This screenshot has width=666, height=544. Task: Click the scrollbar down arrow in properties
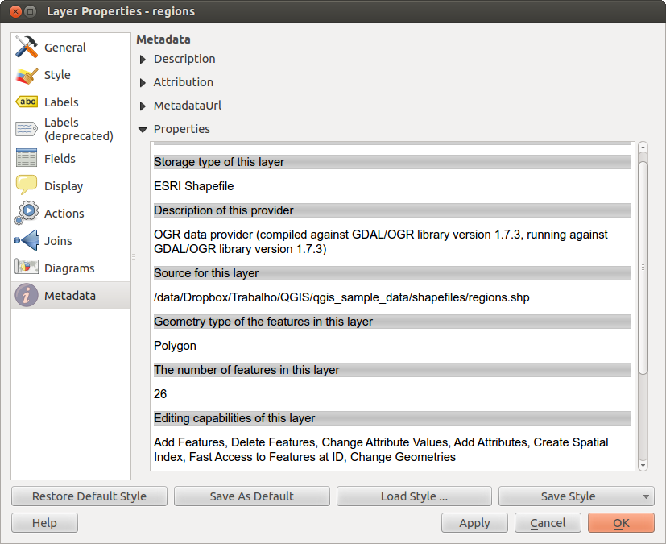(643, 465)
